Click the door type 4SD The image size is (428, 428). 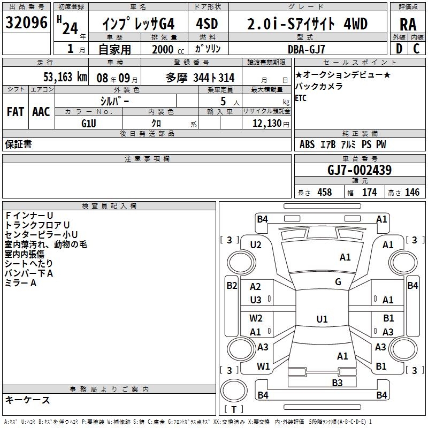tap(207, 24)
